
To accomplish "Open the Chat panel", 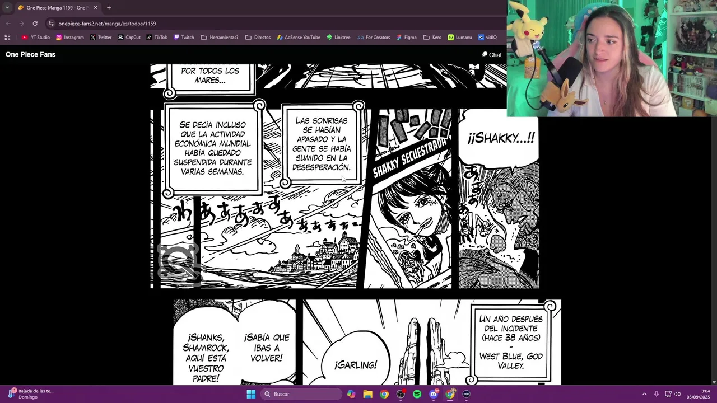I will click(x=492, y=55).
